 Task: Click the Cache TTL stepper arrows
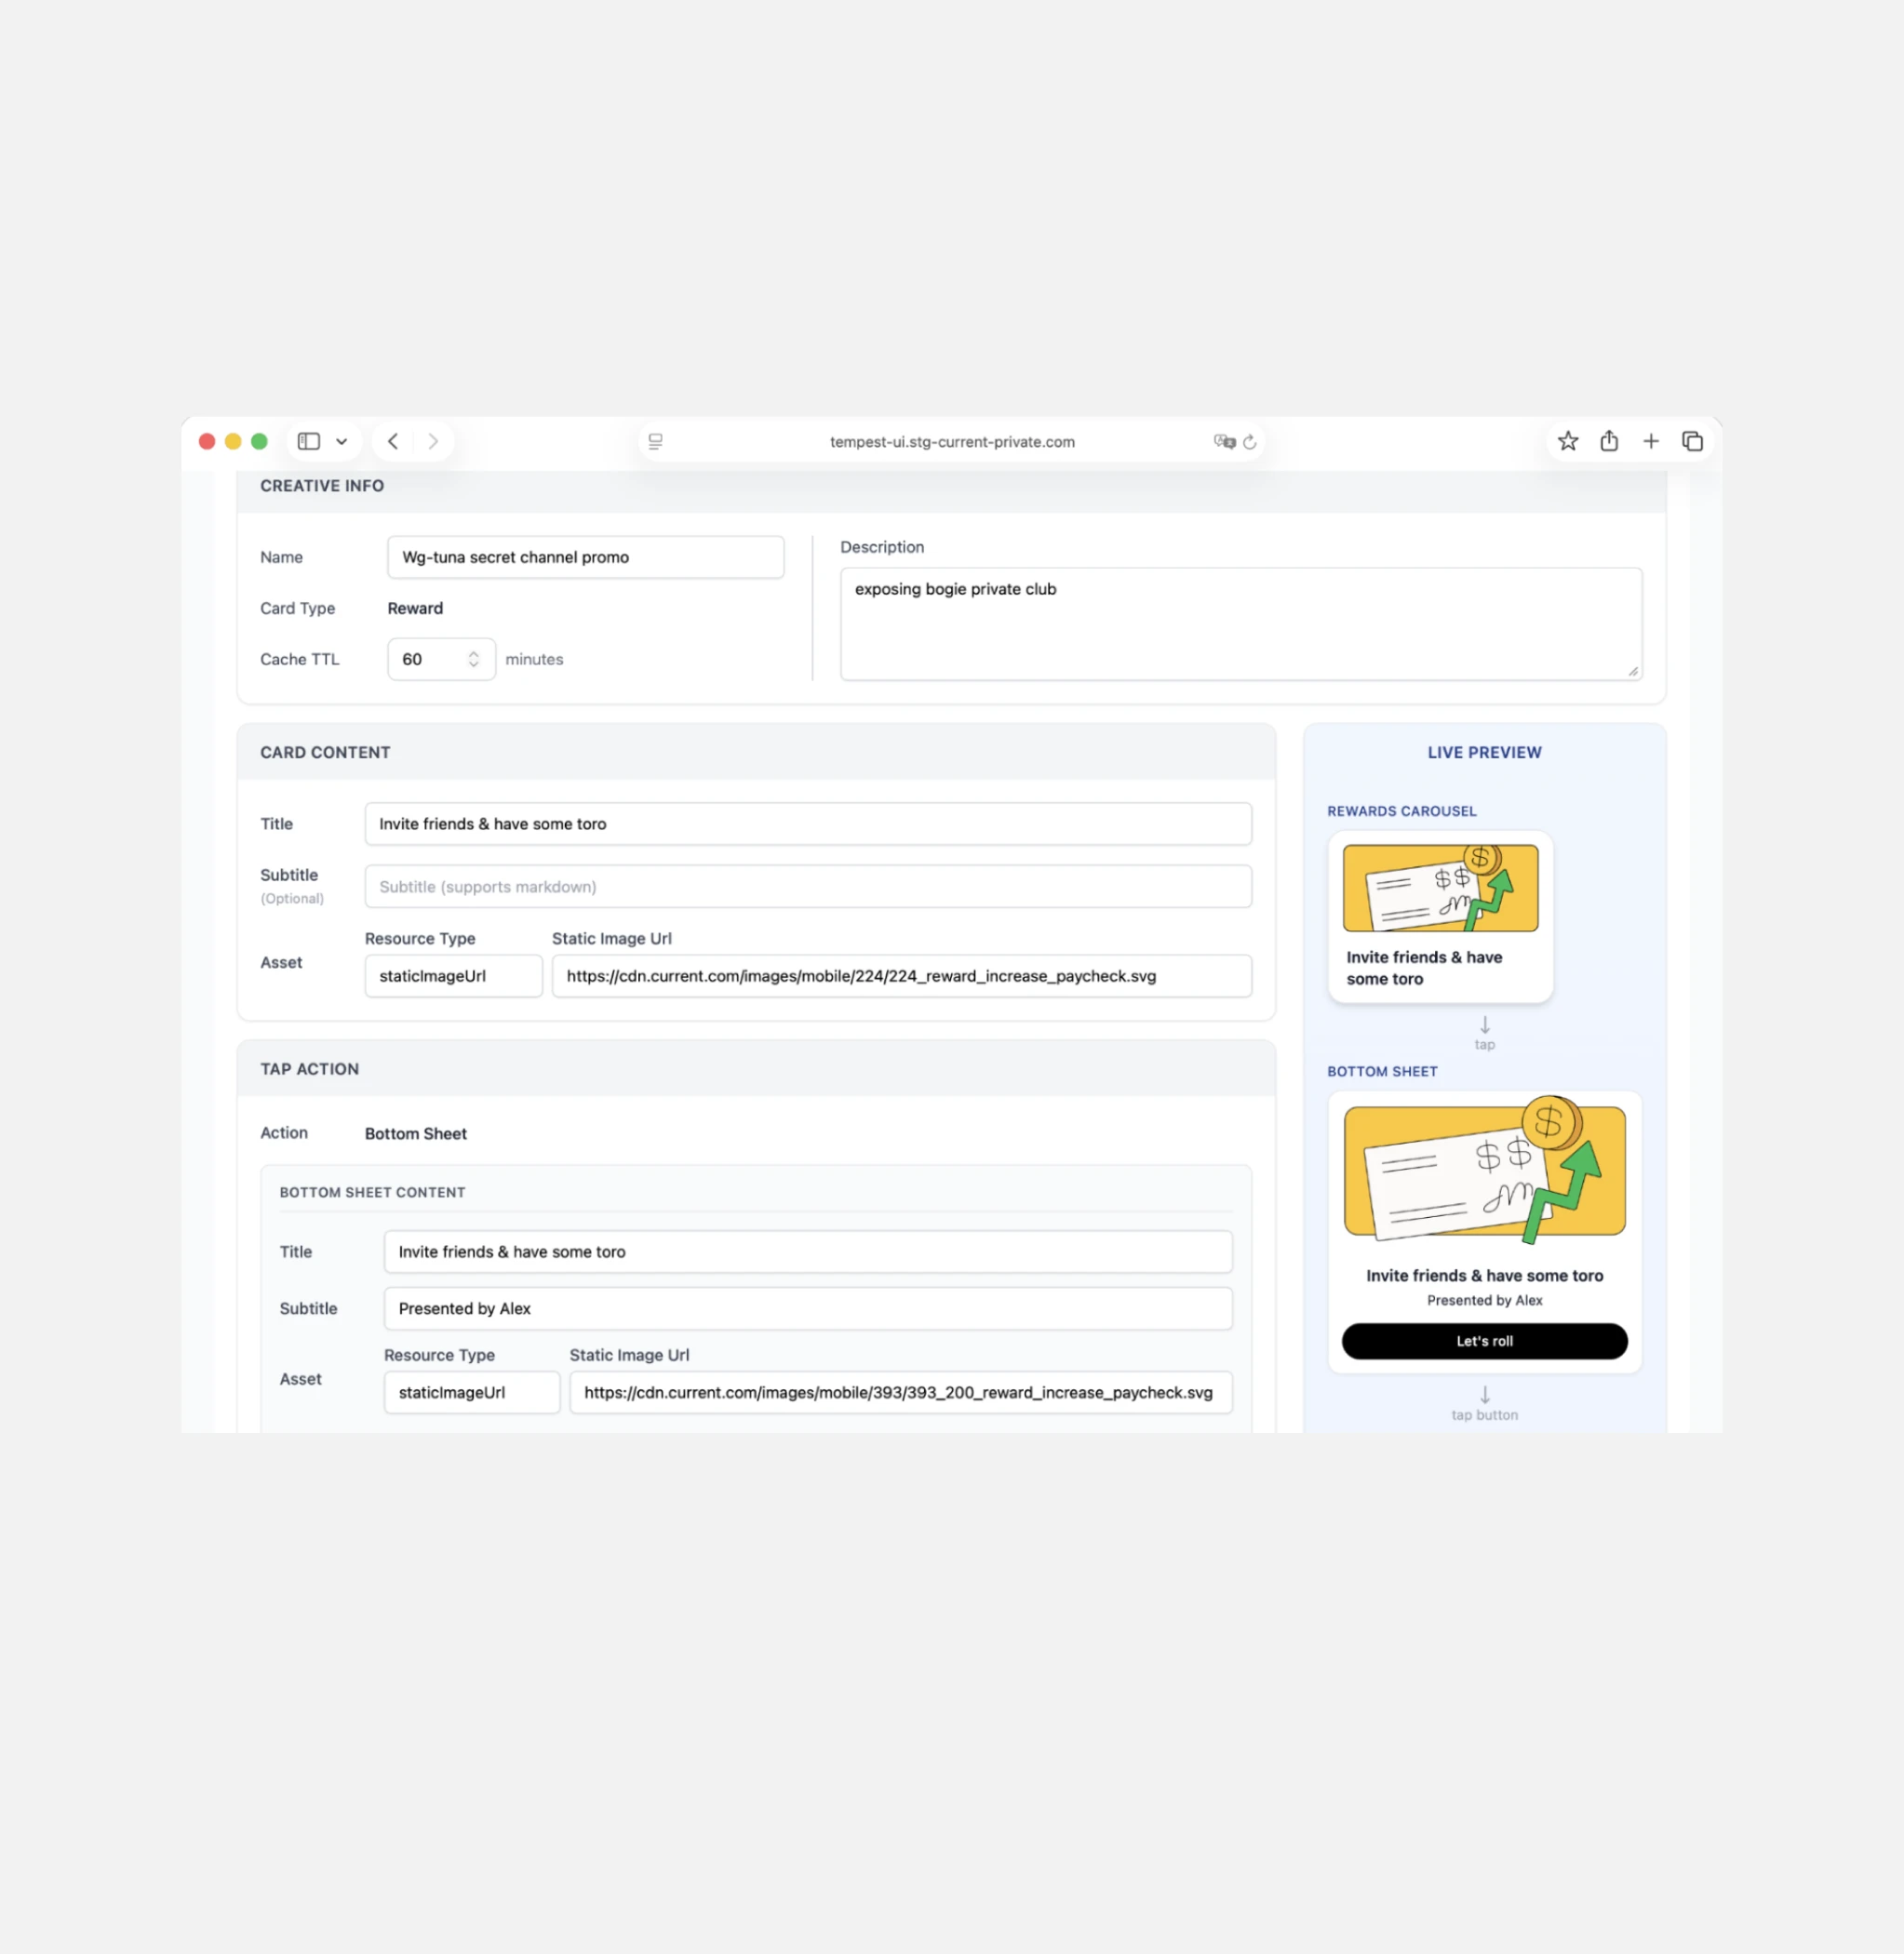474,659
